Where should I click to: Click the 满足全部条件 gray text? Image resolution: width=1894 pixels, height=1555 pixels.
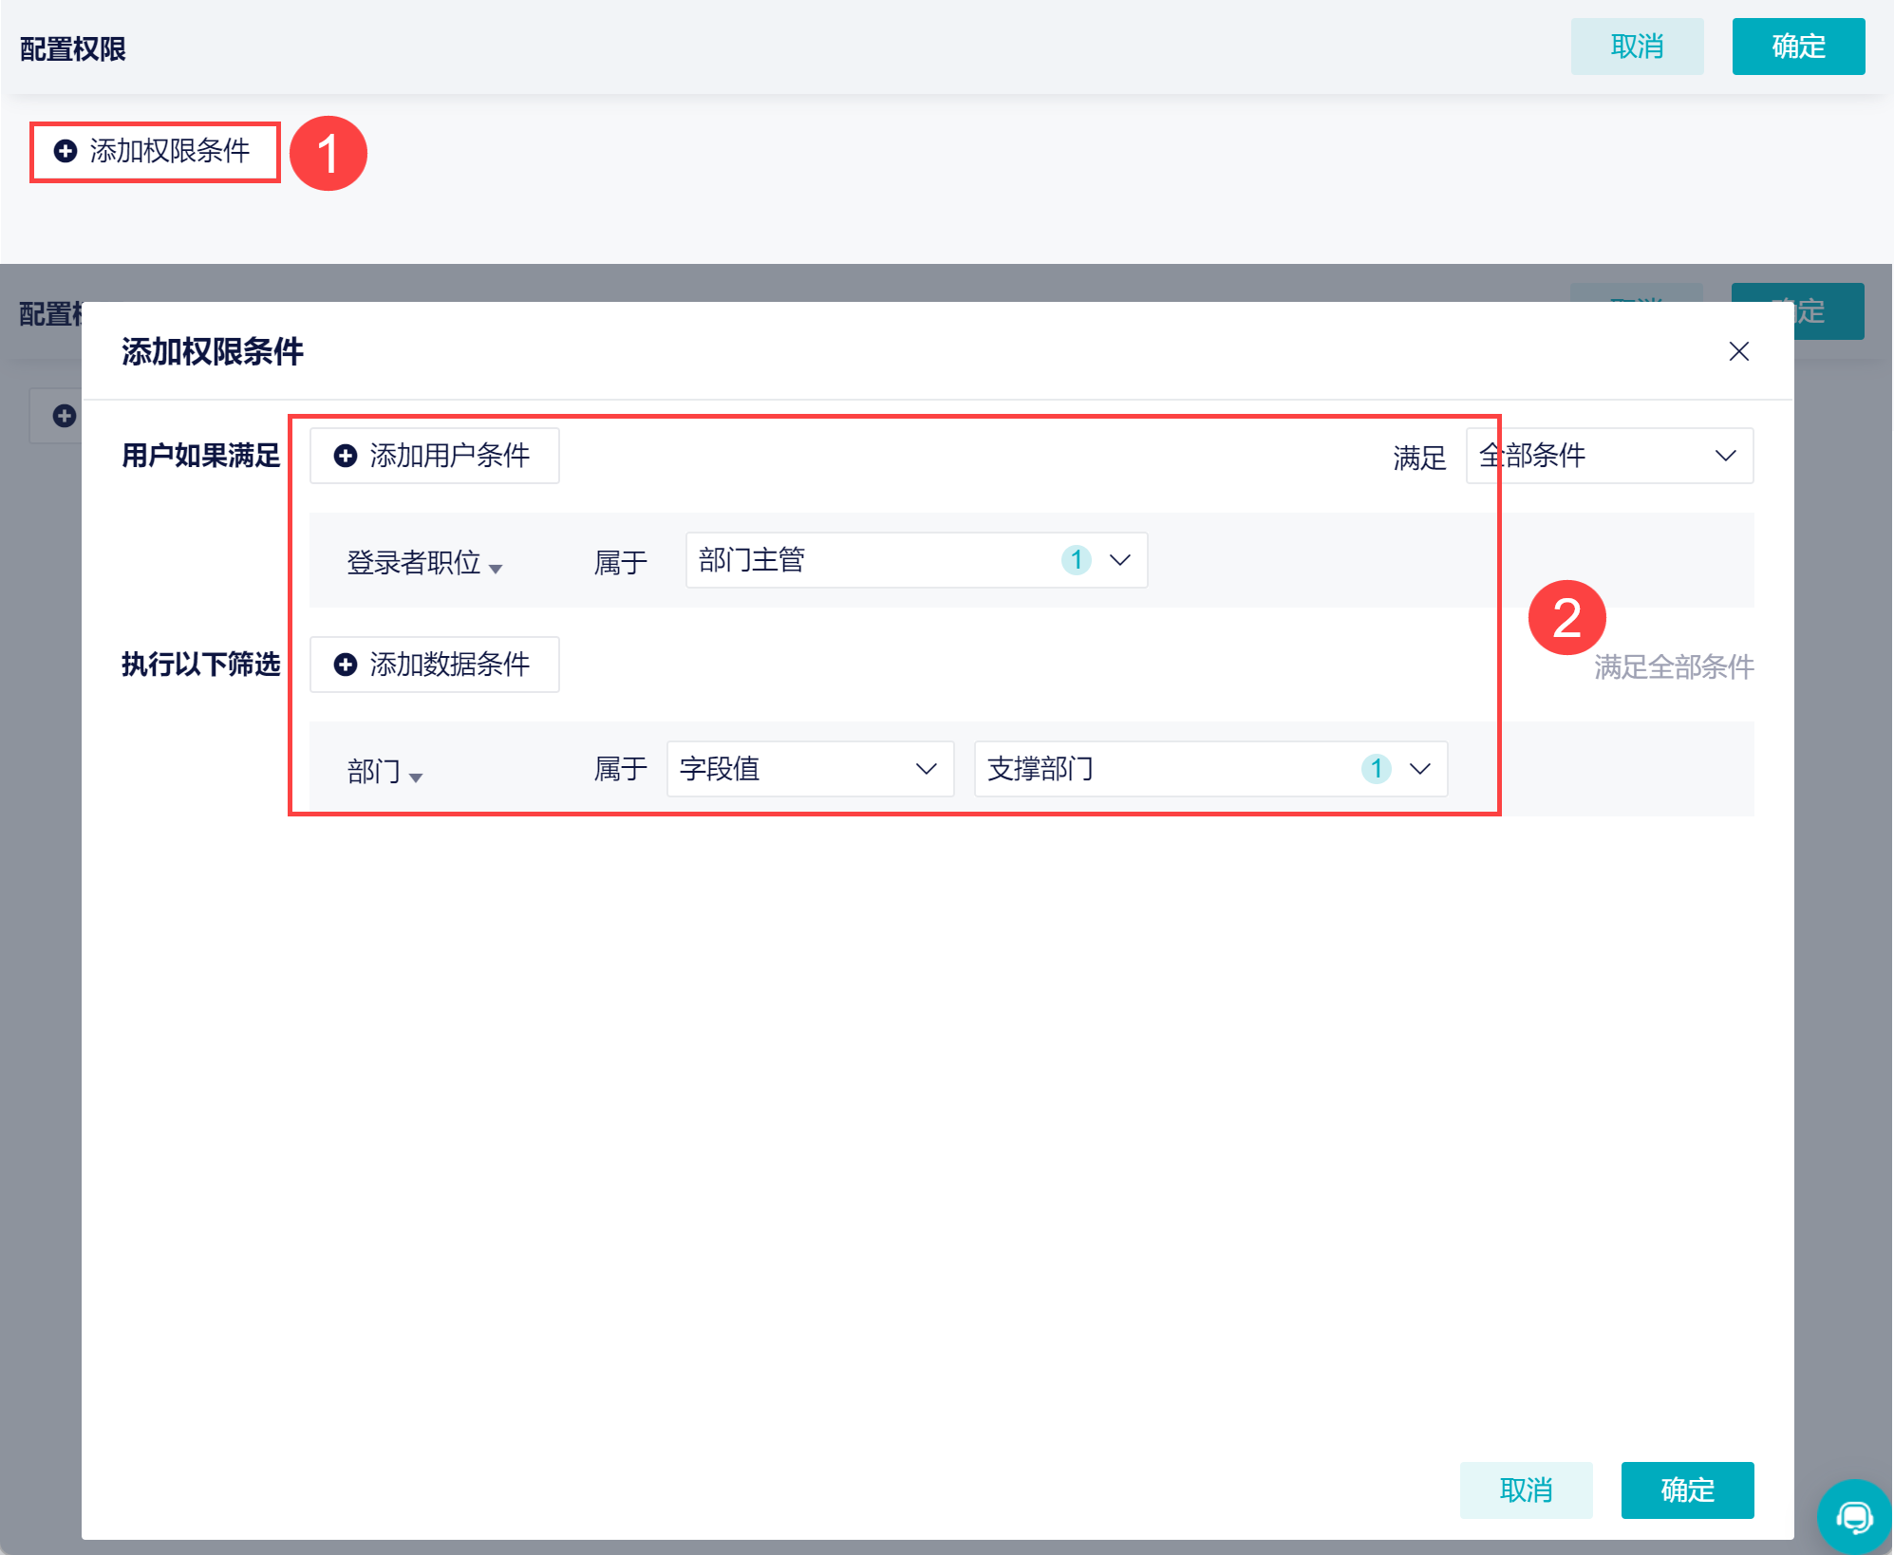click(1674, 667)
